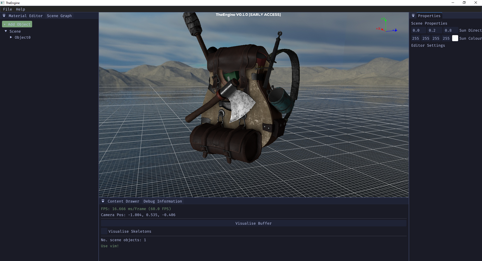This screenshot has width=482, height=261.
Task: Open the File menu
Action: 8,9
